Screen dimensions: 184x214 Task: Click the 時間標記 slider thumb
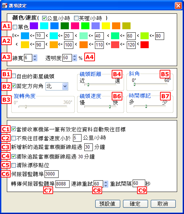pyautogui.click(x=146, y=106)
